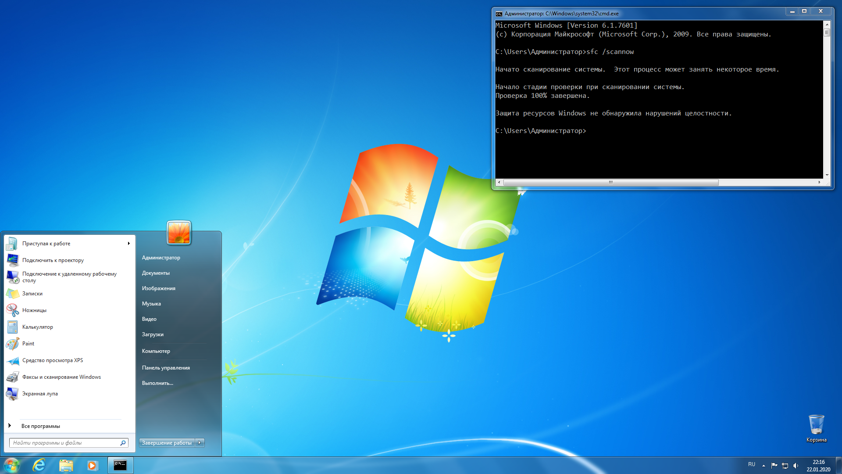Show hidden tray icons arrow
Image resolution: width=842 pixels, height=474 pixels.
tap(764, 466)
